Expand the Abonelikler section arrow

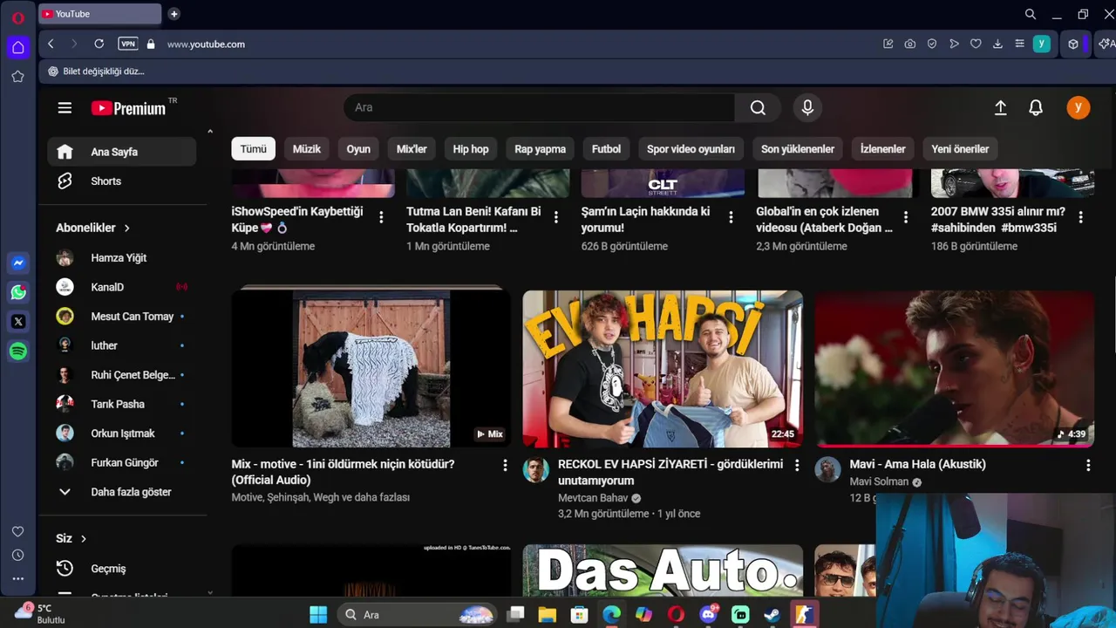126,228
